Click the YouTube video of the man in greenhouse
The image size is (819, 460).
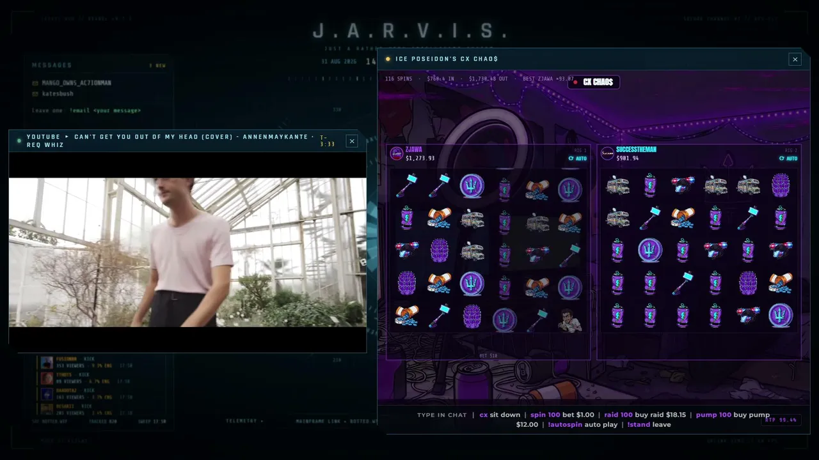187,252
